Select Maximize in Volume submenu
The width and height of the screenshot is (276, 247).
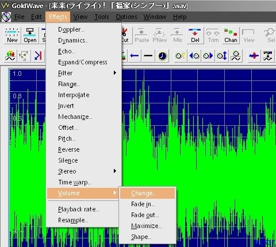coord(147,226)
